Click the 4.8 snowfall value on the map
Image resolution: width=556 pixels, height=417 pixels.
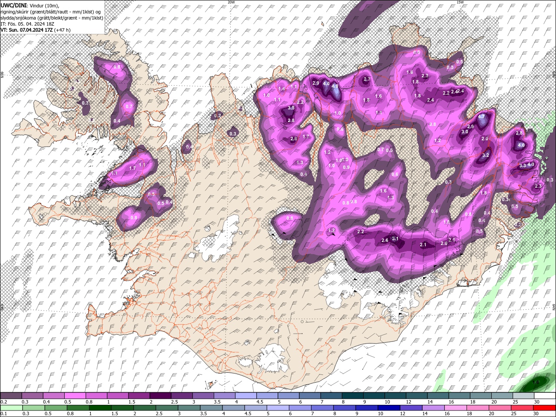(x=335, y=86)
